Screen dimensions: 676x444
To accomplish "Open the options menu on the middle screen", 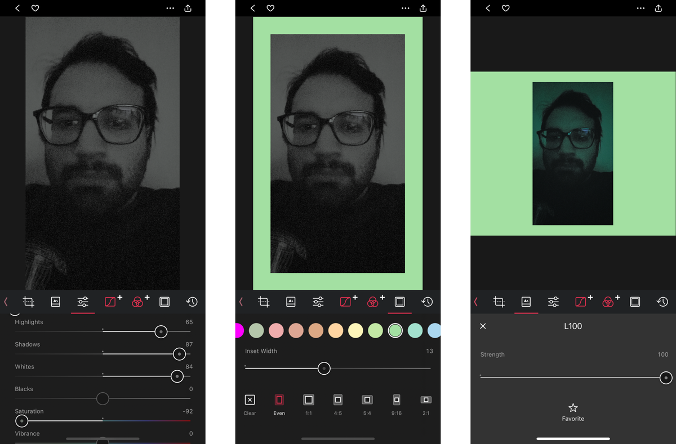I will [405, 8].
